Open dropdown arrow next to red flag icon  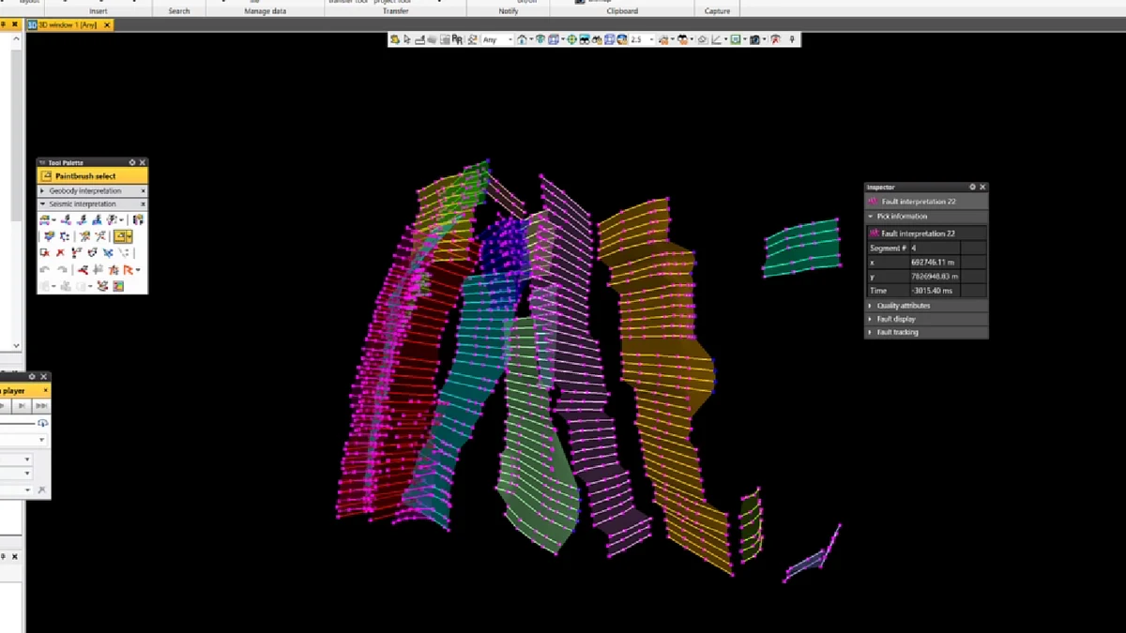click(x=138, y=269)
